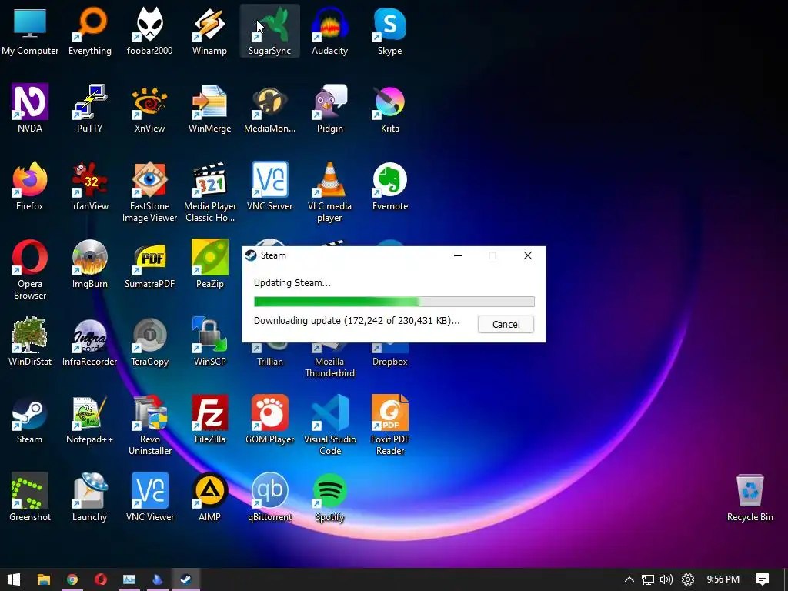Open VNC Server icon
Screen dimensions: 788x591
coord(270,186)
